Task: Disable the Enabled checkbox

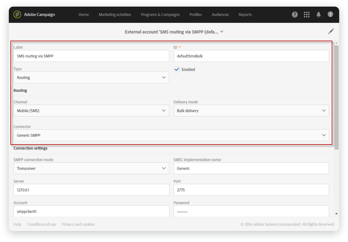Action: point(176,69)
